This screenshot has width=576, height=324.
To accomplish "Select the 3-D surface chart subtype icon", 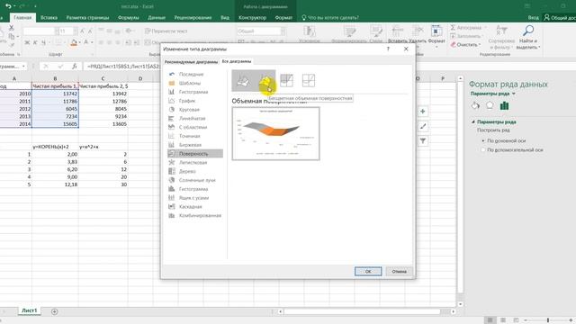I will click(x=243, y=80).
